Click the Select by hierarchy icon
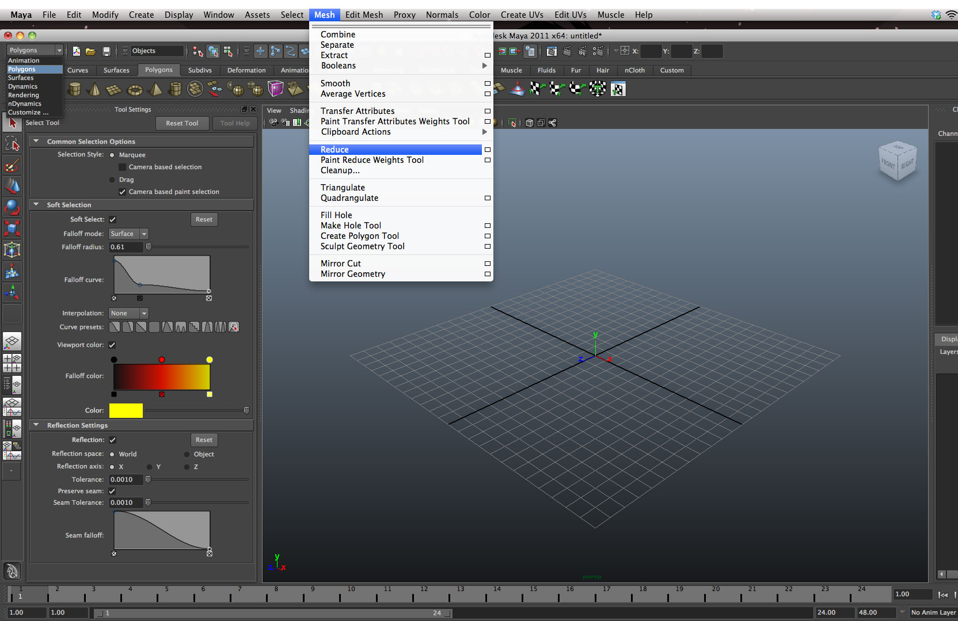 [x=197, y=51]
